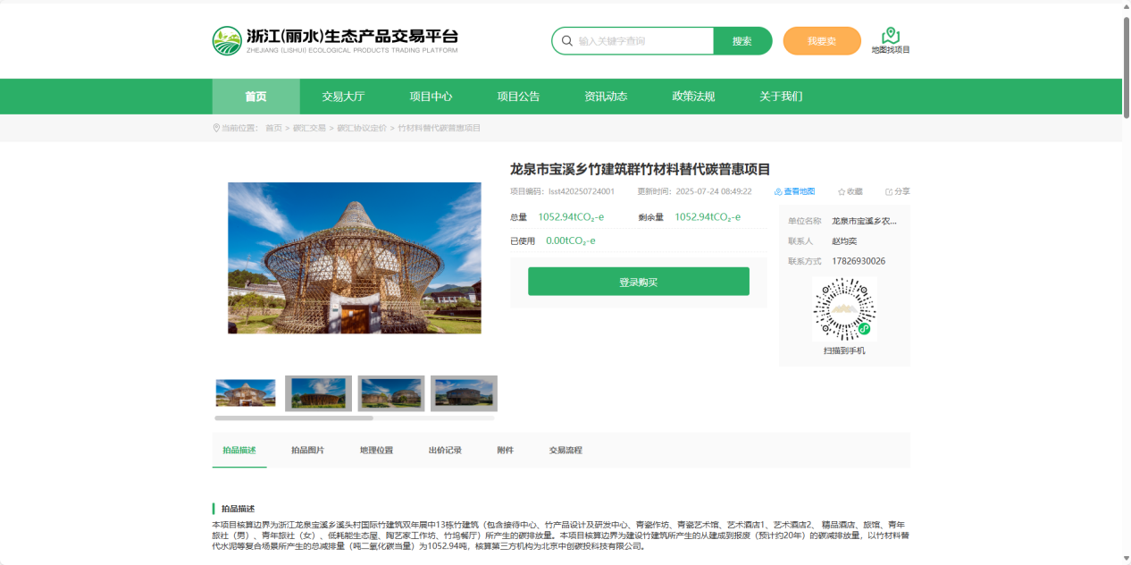Open the map project finder icon
Image resolution: width=1131 pixels, height=565 pixels.
coord(890,36)
